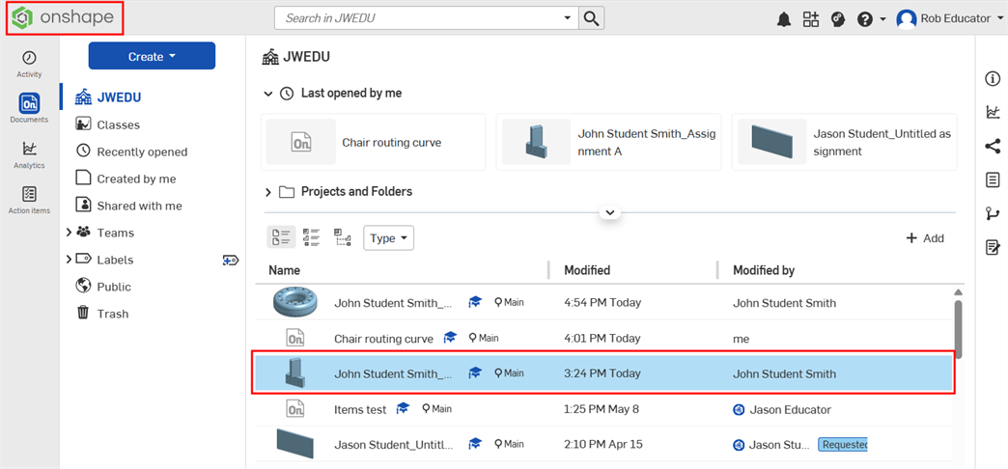Click the Add button
This screenshot has width=1008, height=469.
tap(925, 238)
